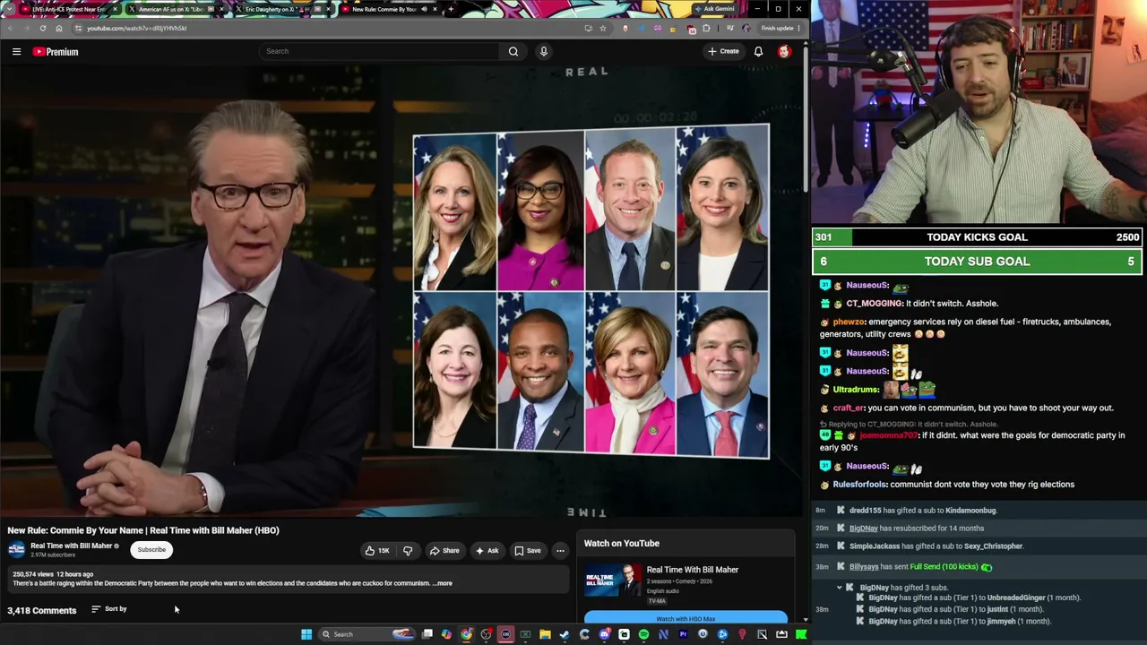The height and width of the screenshot is (645, 1147).
Task: Open Real Time with Bill Maher channel name
Action: pos(72,546)
